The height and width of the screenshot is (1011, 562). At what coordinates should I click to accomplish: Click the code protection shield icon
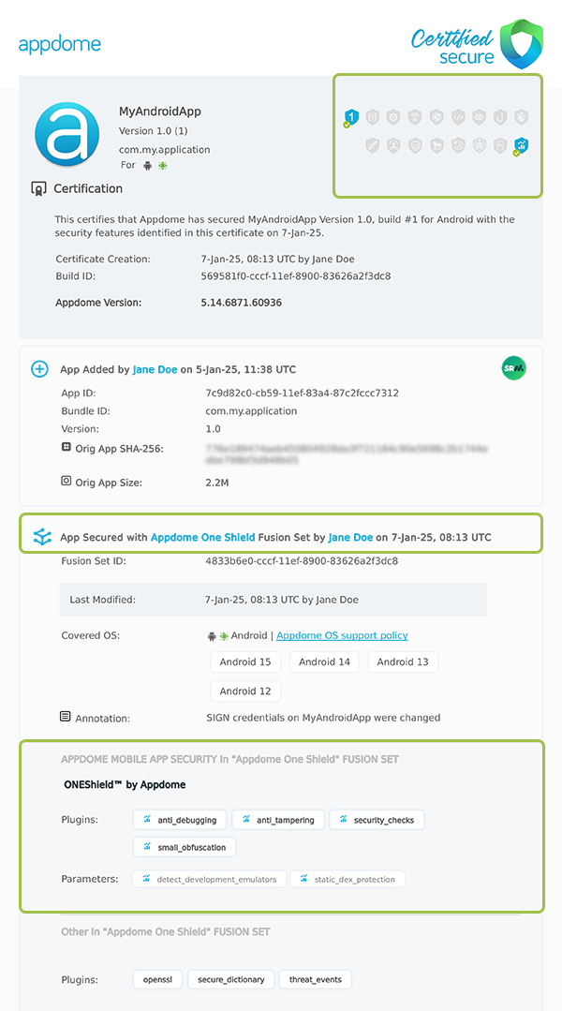(456, 117)
